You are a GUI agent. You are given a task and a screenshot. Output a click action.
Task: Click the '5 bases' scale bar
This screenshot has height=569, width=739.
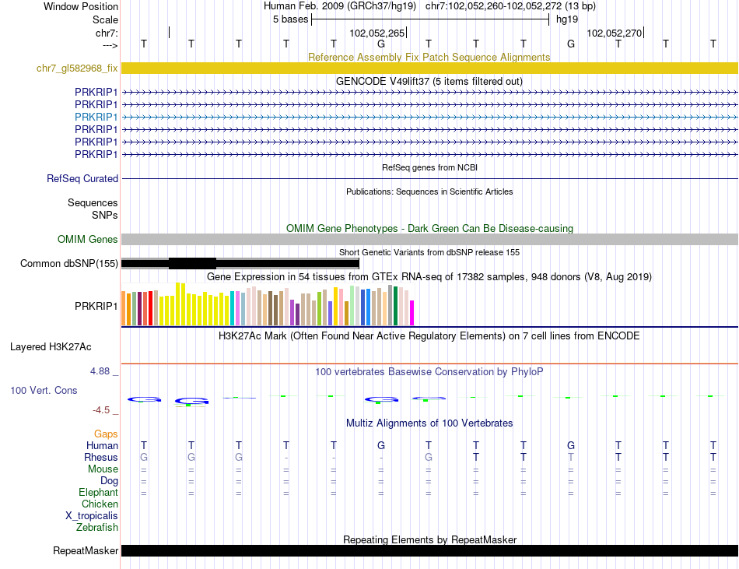tap(430, 19)
